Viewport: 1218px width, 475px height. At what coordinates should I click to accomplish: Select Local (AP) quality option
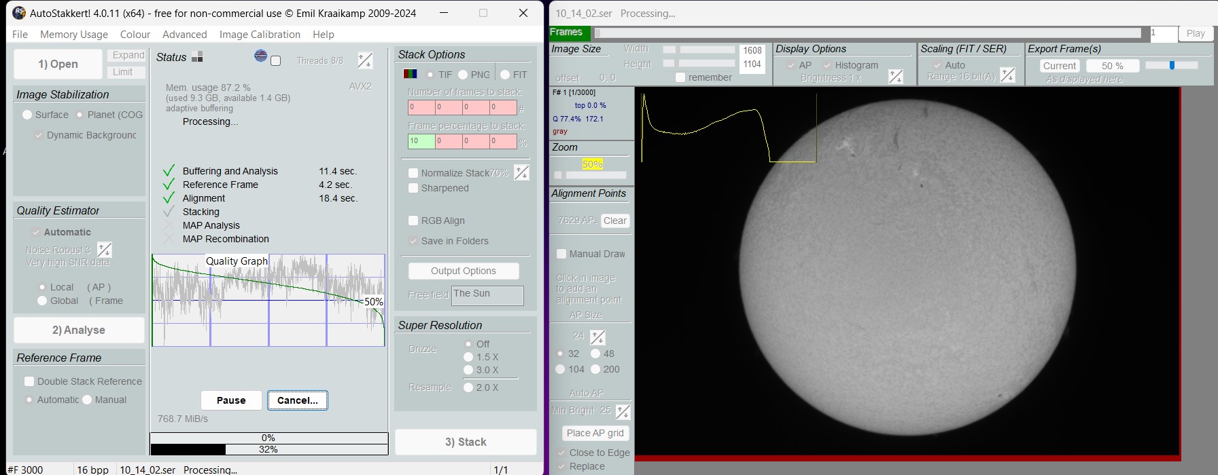pos(42,287)
